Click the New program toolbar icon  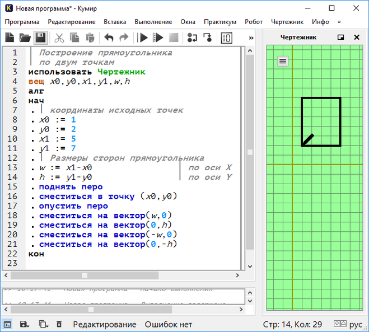point(10,38)
